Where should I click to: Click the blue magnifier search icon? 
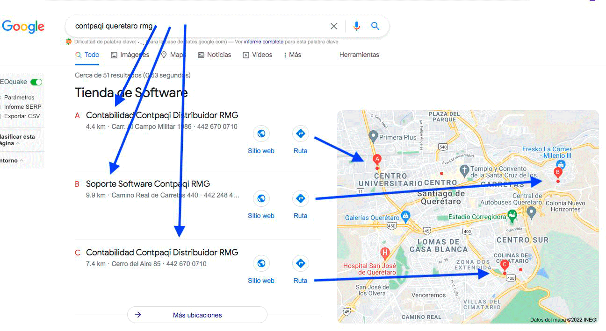pos(375,26)
